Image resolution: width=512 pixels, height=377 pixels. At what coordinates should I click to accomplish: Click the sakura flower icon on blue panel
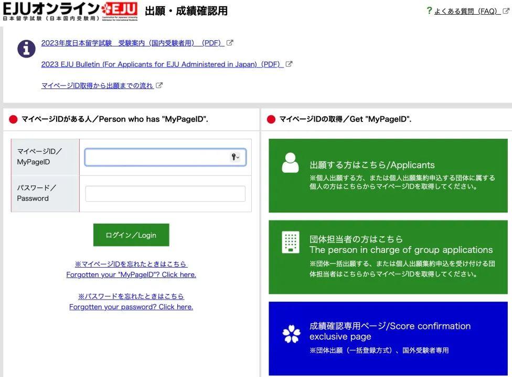[x=290, y=331]
